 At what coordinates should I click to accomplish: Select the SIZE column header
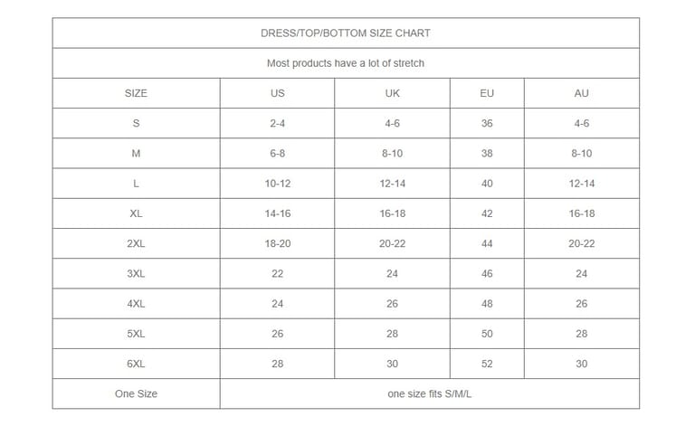click(136, 93)
